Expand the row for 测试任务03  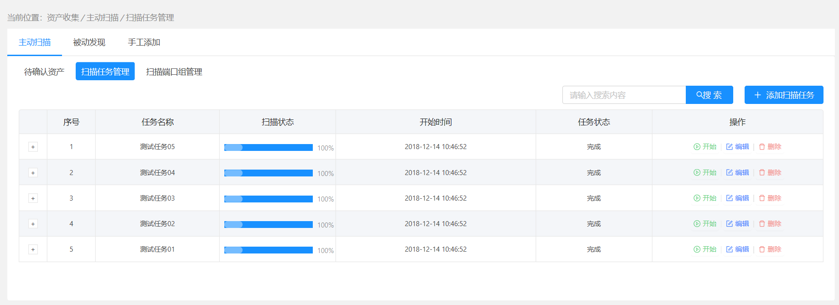tap(33, 198)
